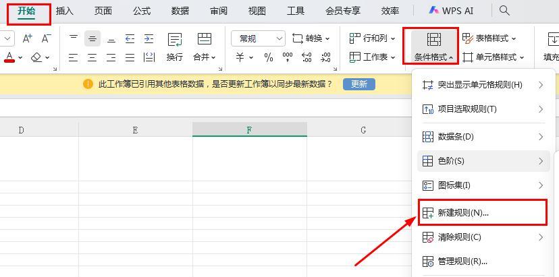The height and width of the screenshot is (277, 559).
Task: Switch to the 页面 ribbon tab
Action: [103, 11]
